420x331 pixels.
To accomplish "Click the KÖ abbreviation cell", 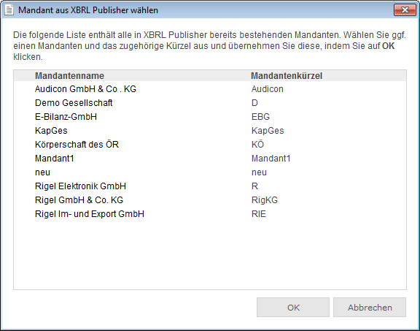I will coord(257,145).
